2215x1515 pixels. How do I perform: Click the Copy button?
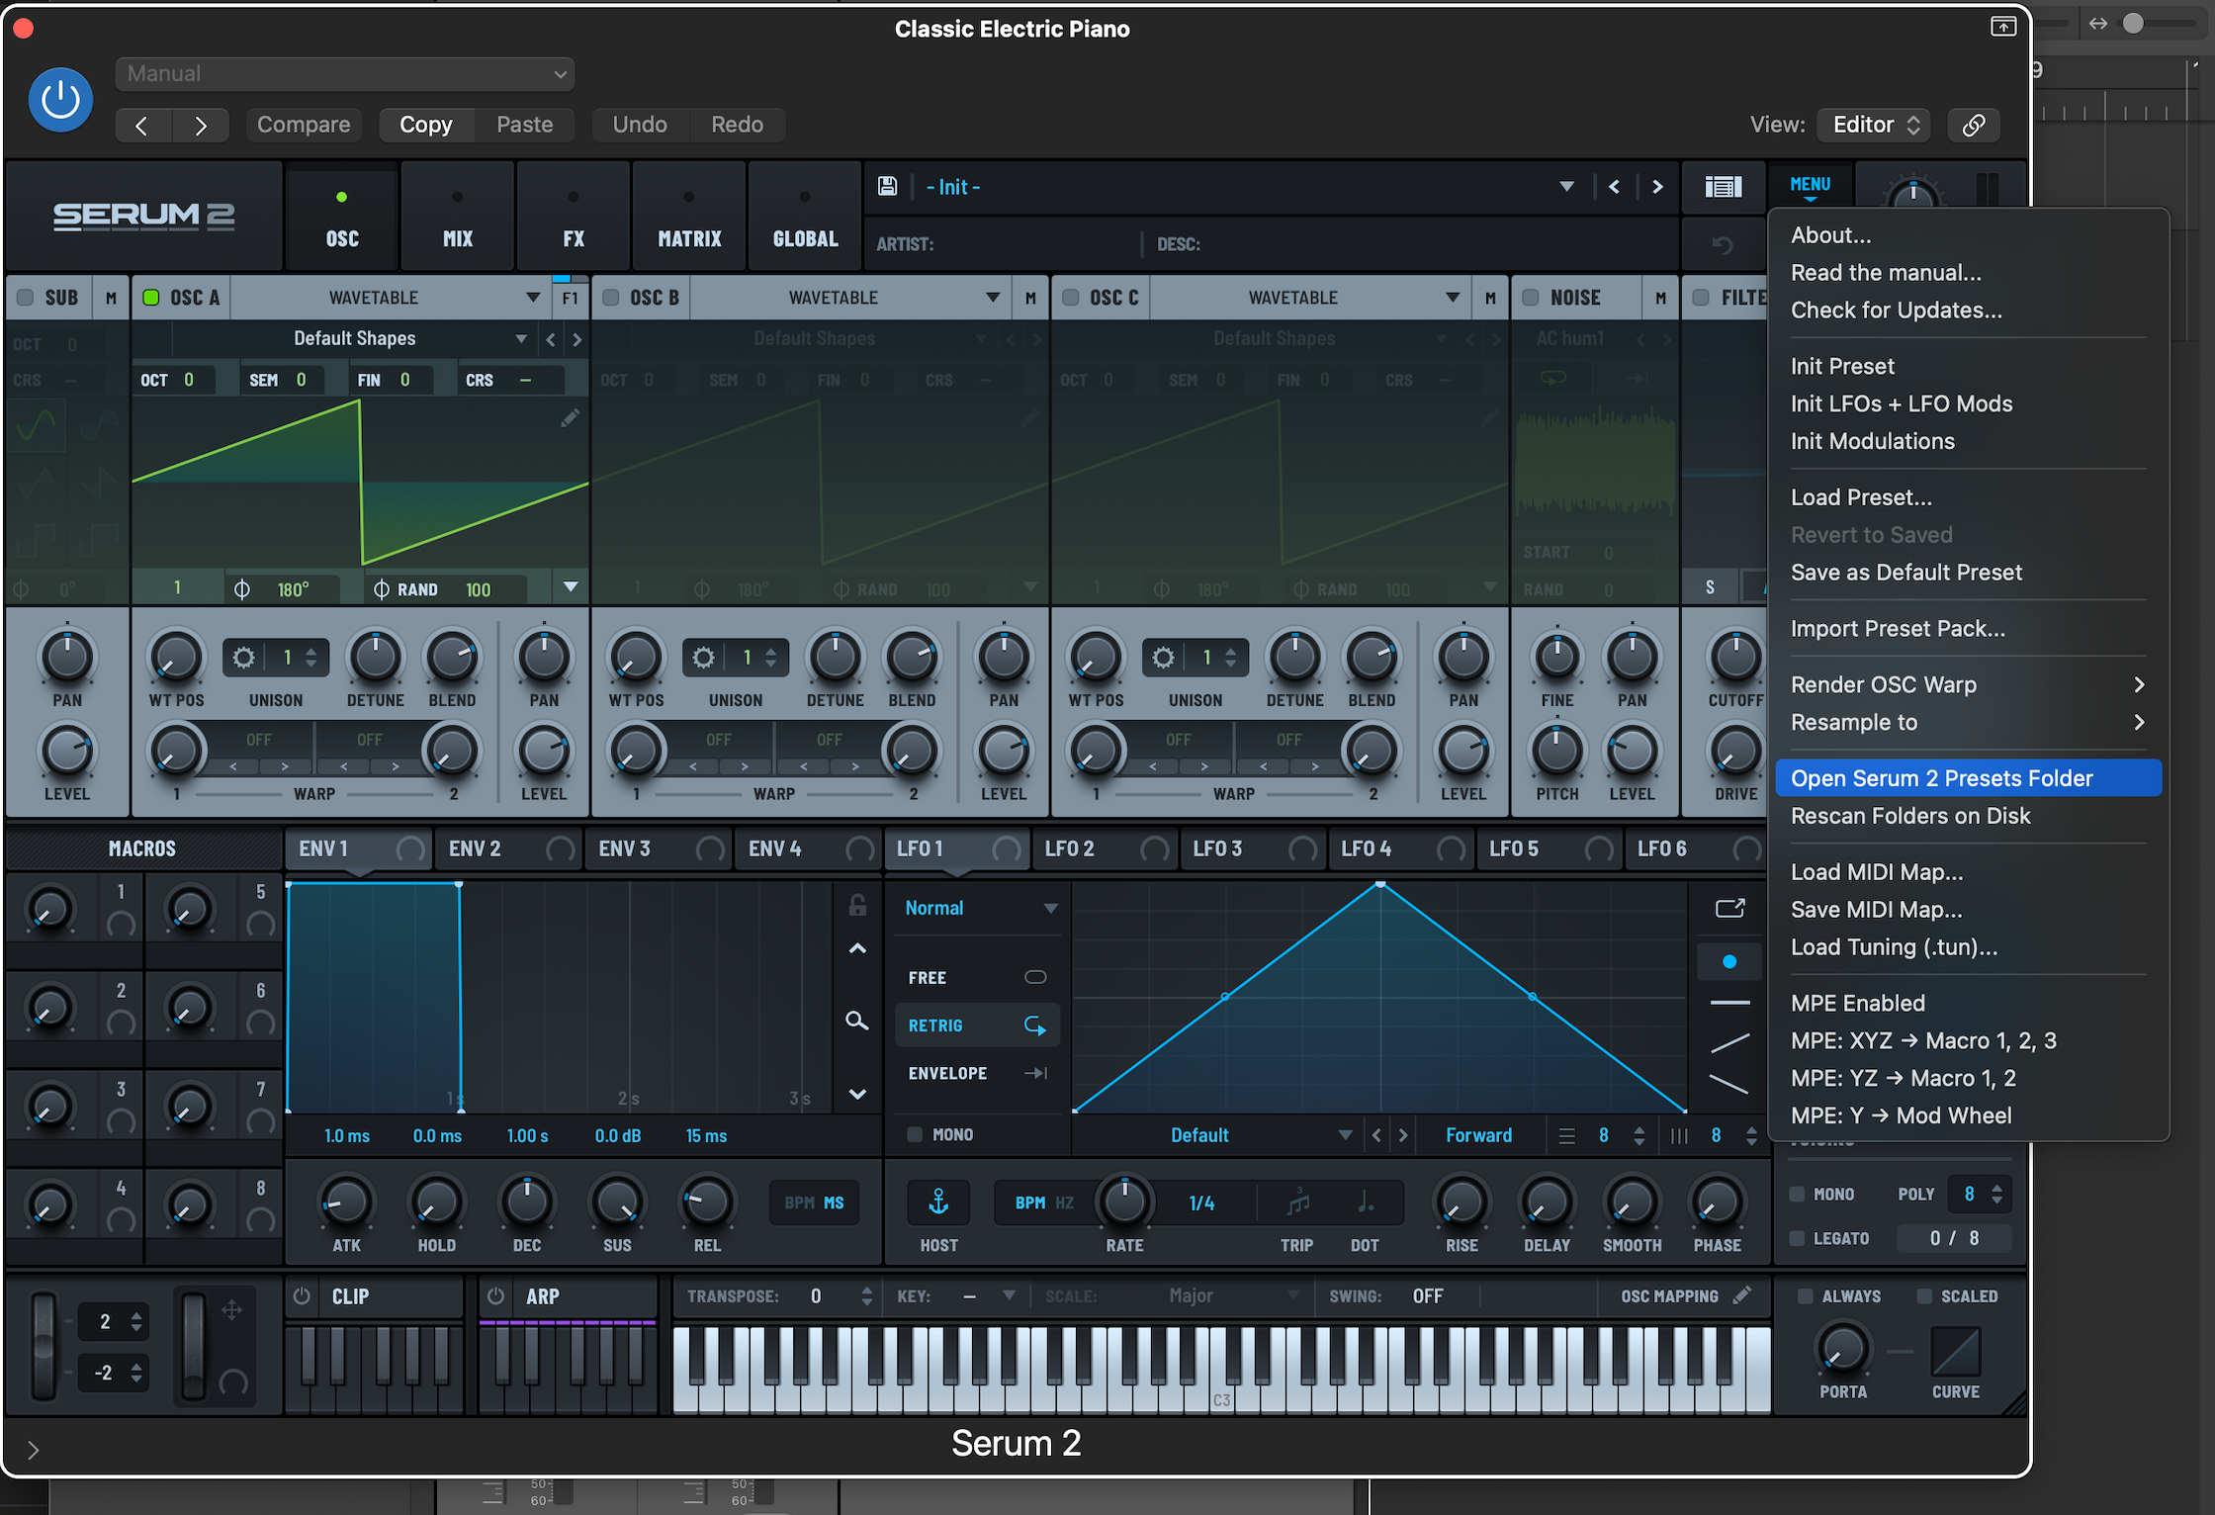[426, 125]
